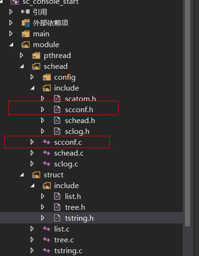
Task: Select the sclog.c file name
Action: pyautogui.click(x=66, y=164)
